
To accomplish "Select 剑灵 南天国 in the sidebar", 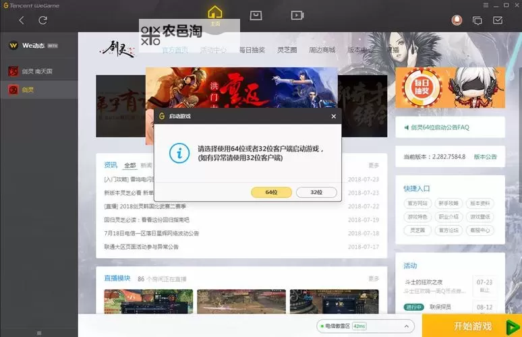I will (x=39, y=71).
